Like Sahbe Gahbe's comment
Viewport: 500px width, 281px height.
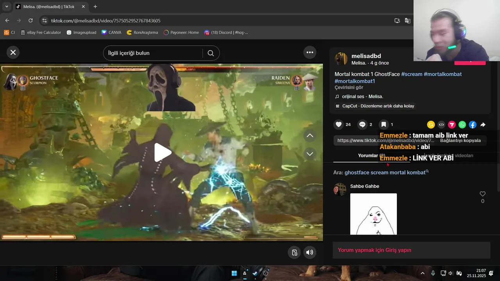pos(482,194)
